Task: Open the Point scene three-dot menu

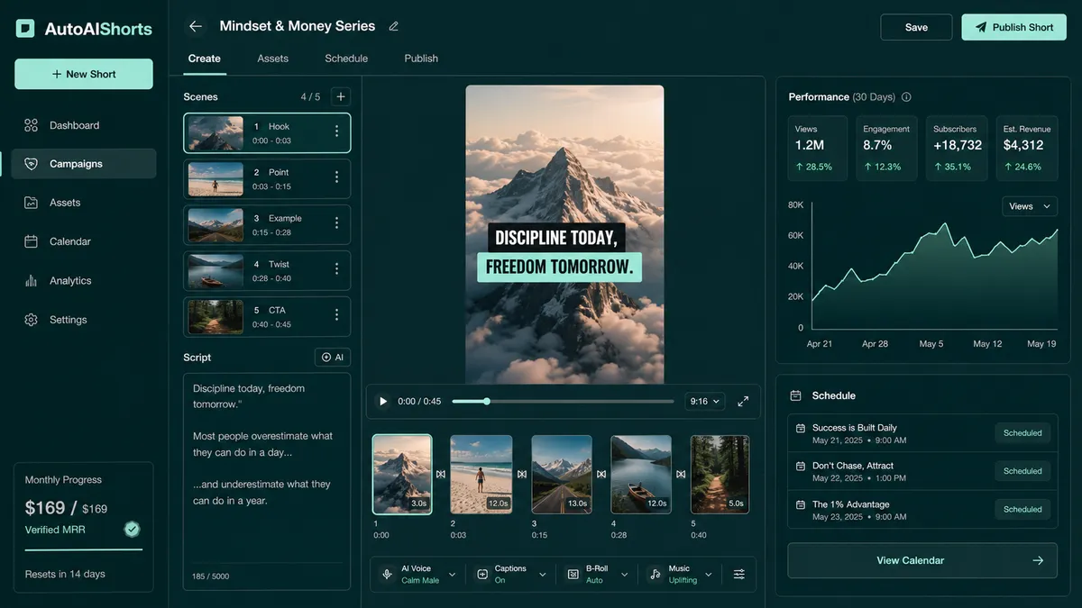Action: pos(337,177)
